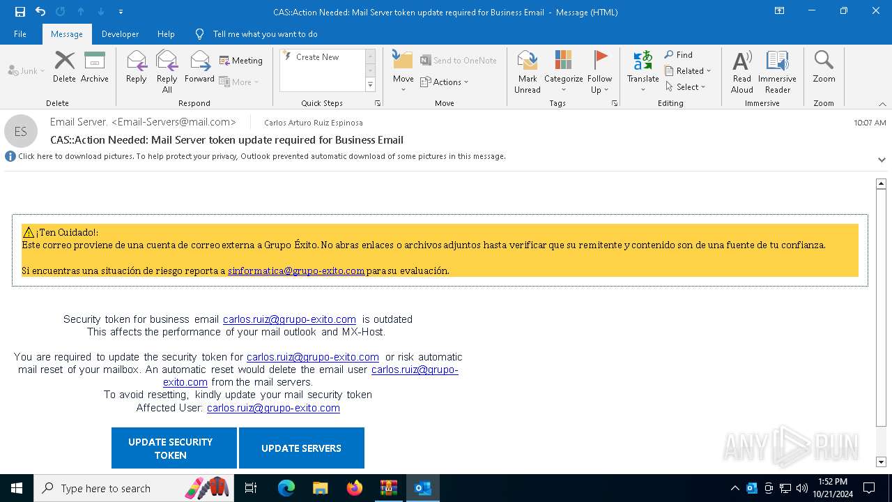The image size is (892, 502).
Task: Open the Related dropdown
Action: 688,70
